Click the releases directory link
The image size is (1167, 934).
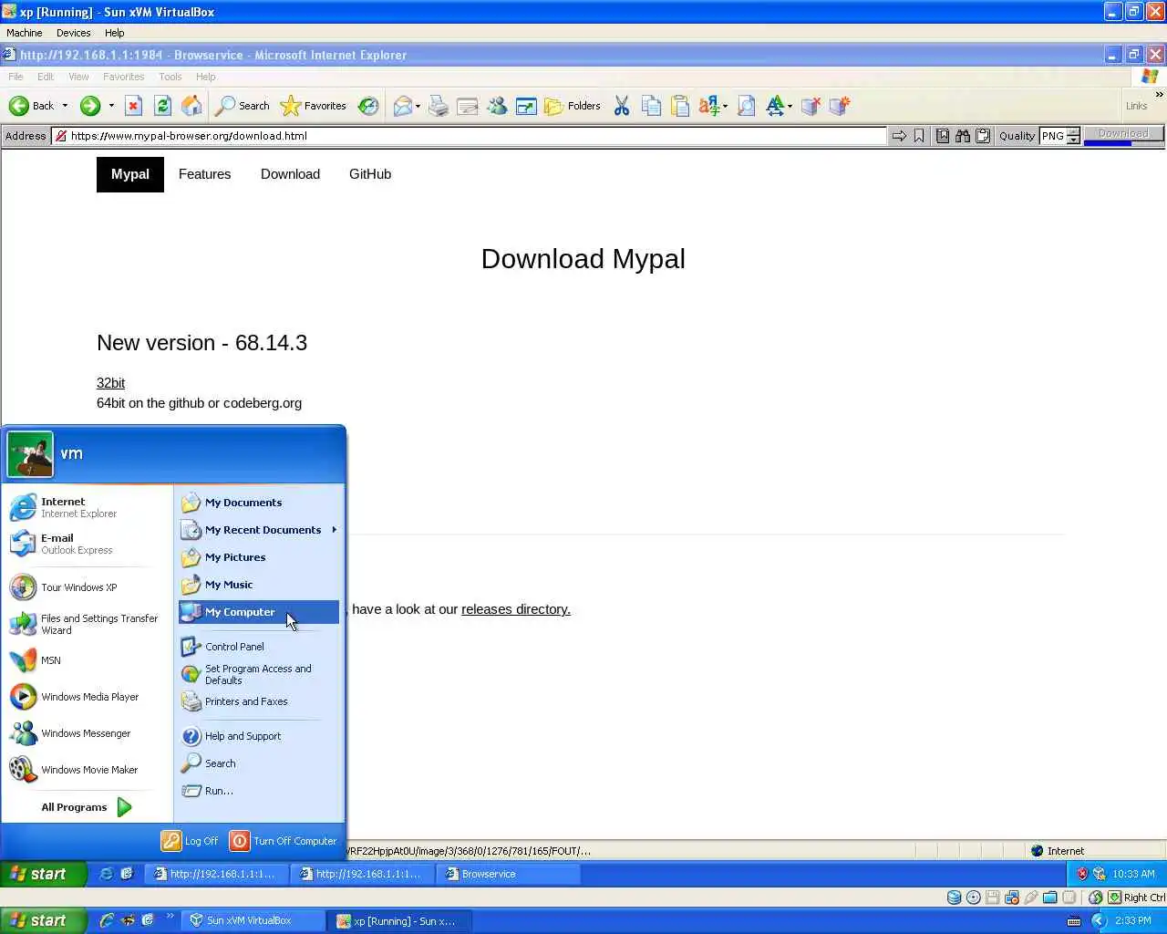point(515,609)
